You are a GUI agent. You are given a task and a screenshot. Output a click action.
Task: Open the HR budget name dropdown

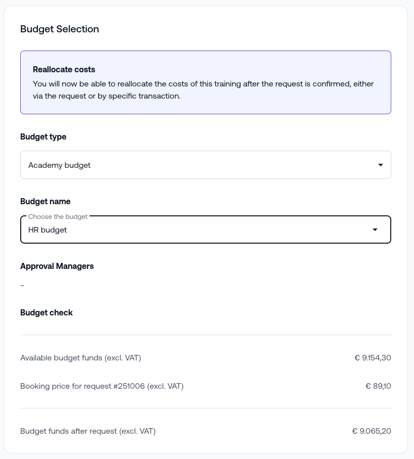point(205,229)
